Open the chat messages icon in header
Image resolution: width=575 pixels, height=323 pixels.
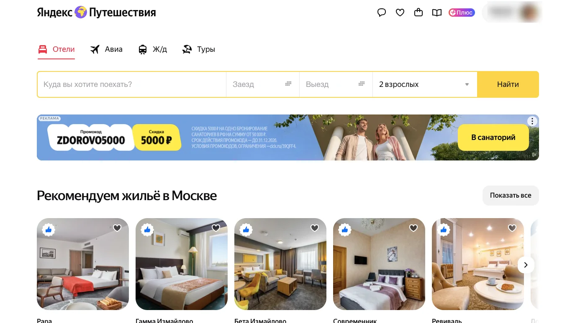[382, 13]
